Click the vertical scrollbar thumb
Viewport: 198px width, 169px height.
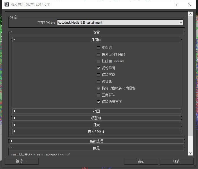point(190,76)
